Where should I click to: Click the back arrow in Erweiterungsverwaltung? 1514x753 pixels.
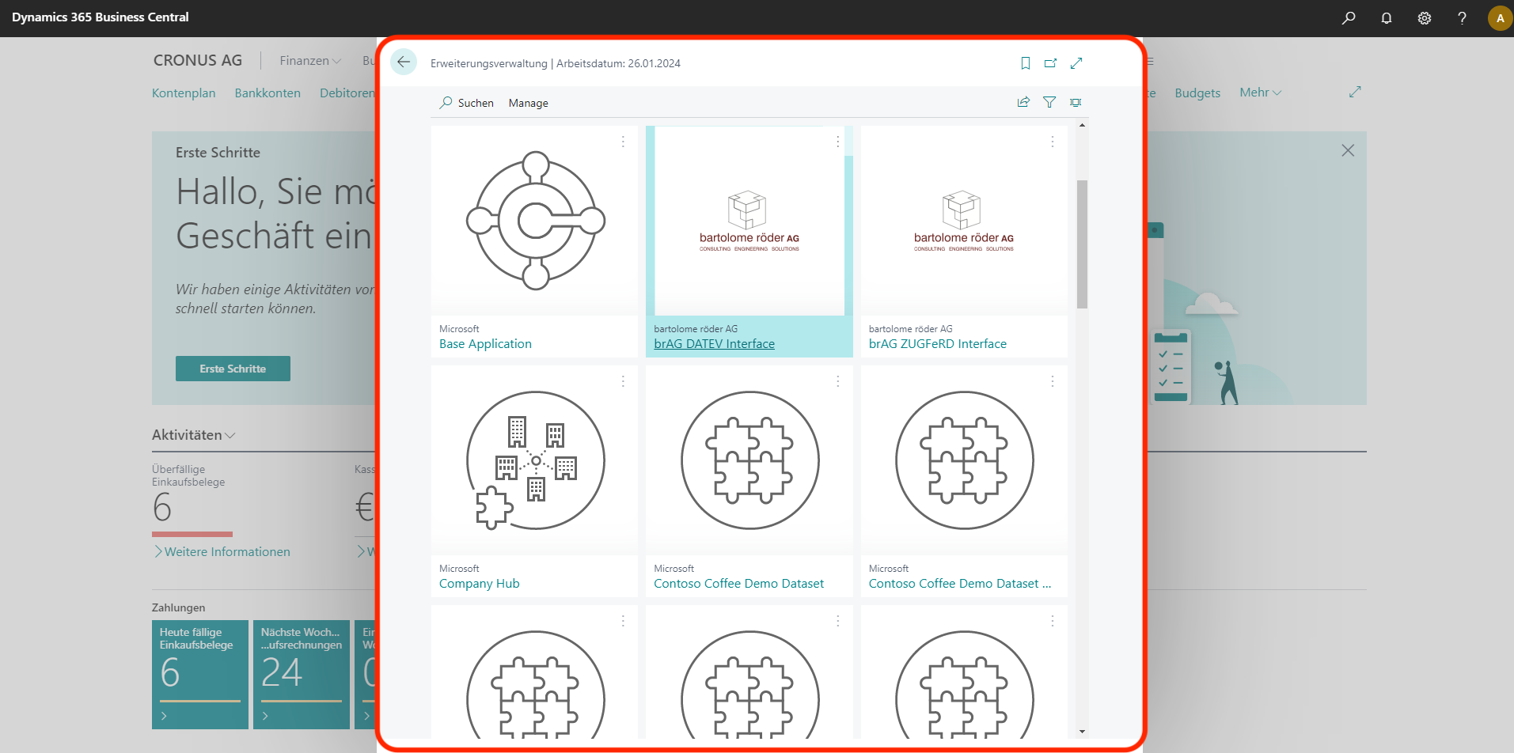coord(404,62)
